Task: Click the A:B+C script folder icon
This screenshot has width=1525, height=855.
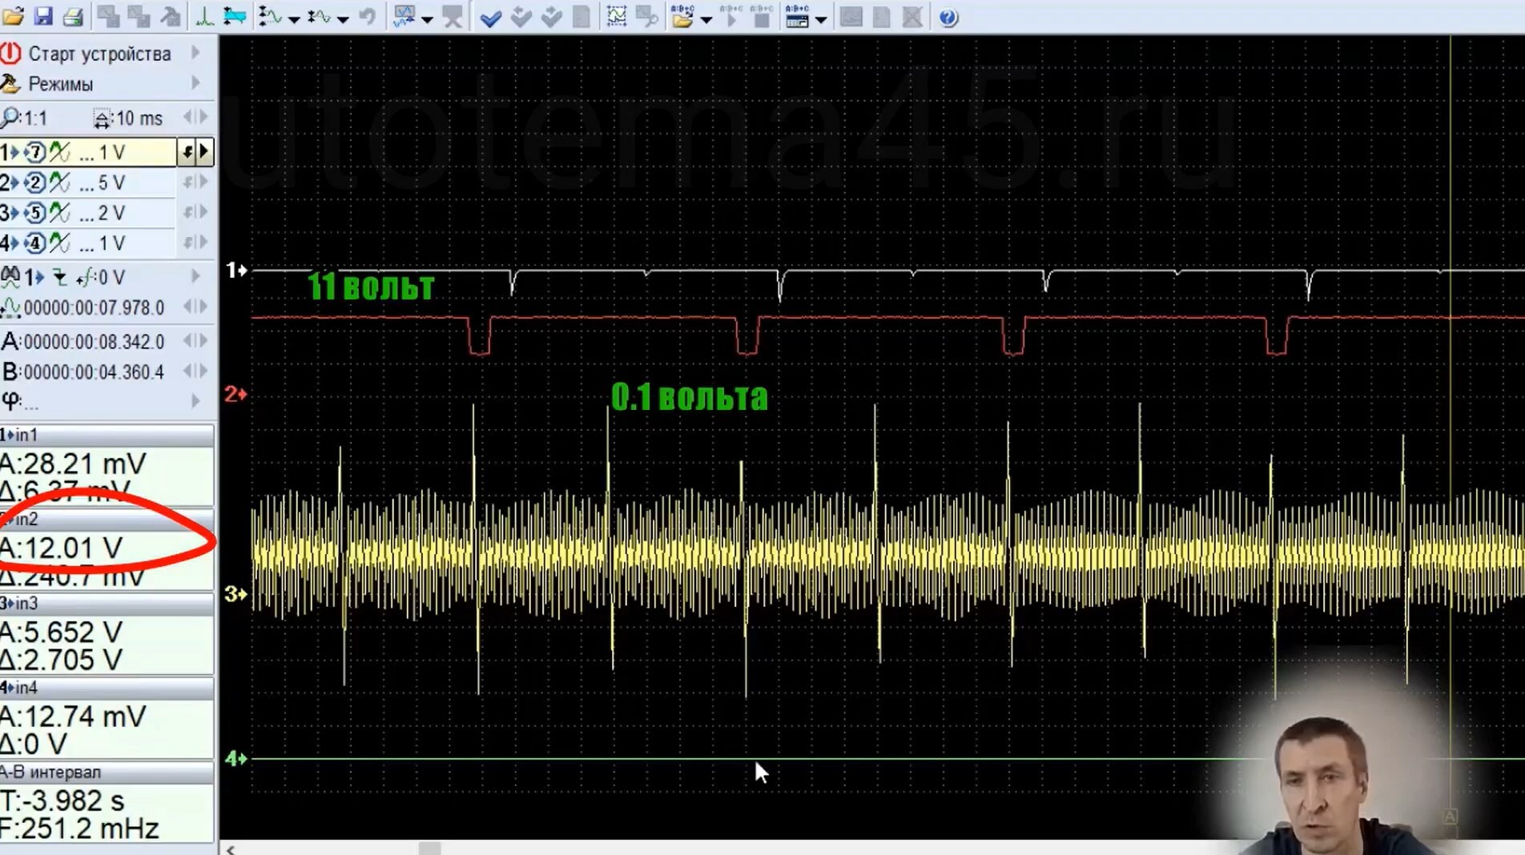Action: point(682,16)
